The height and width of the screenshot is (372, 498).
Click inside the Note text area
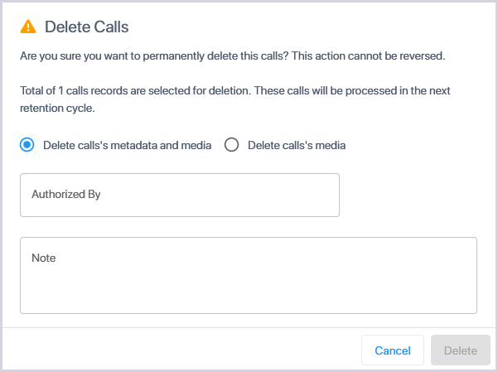pos(249,275)
